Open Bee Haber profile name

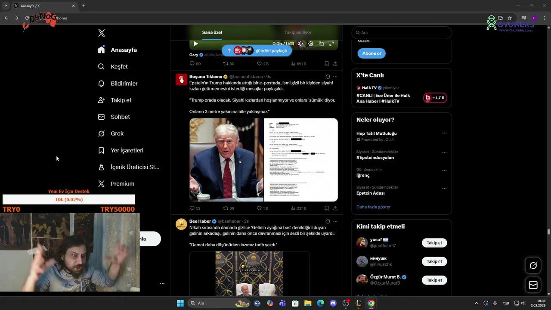(200, 221)
